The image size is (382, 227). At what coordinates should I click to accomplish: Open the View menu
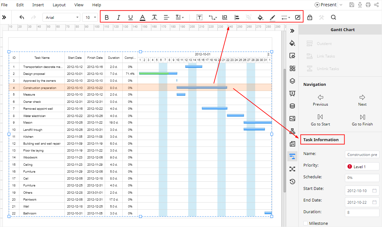[x=79, y=5]
